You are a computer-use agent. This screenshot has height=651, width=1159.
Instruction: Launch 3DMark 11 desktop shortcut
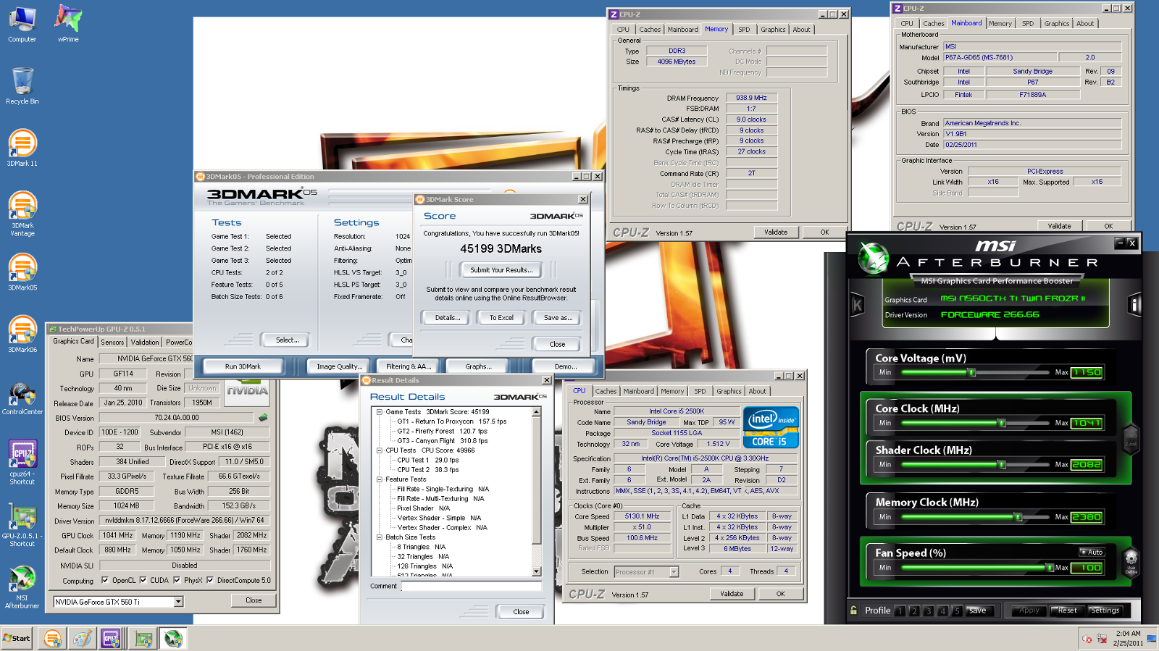(x=22, y=148)
